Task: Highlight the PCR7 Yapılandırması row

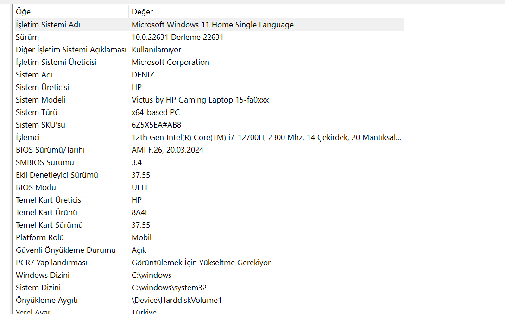Action: (x=51, y=263)
